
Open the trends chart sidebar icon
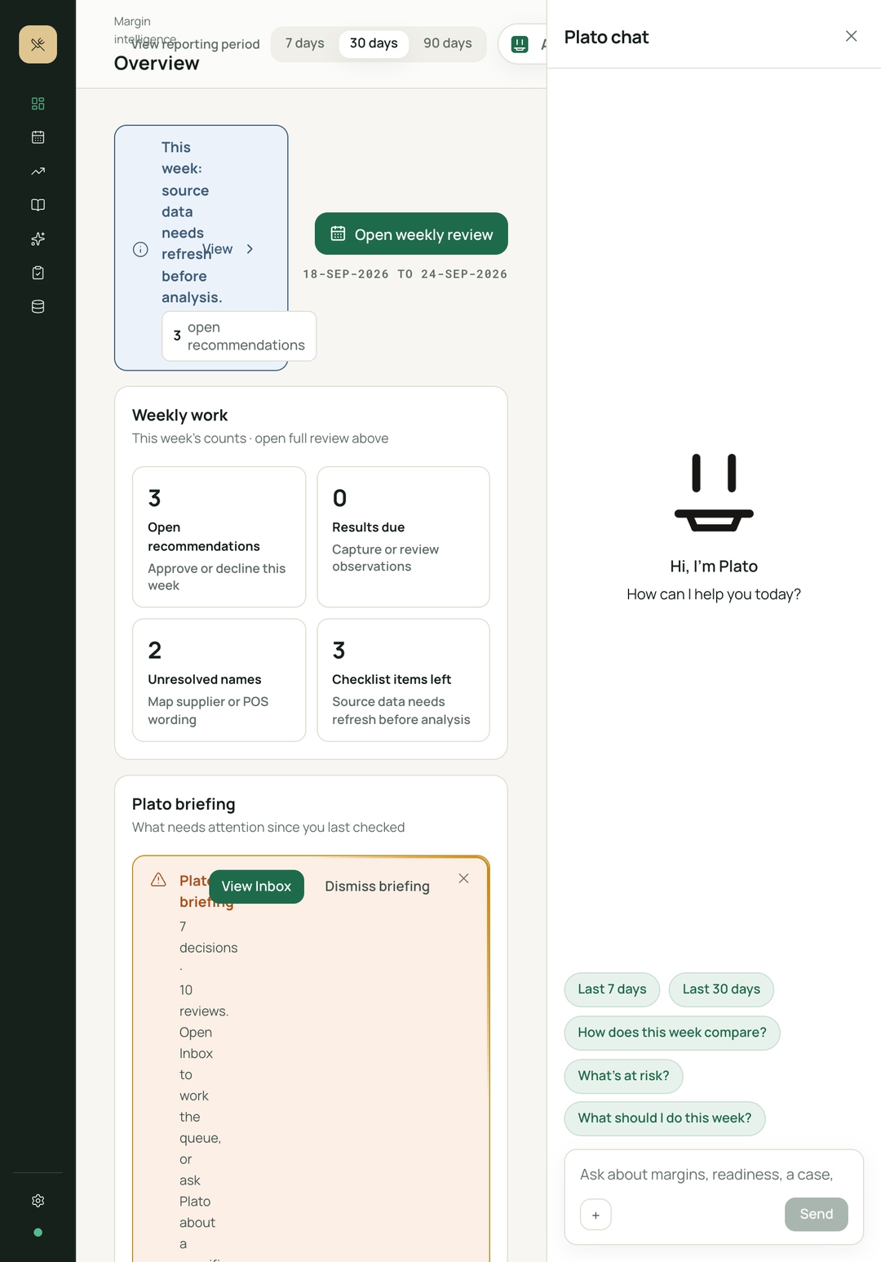click(x=38, y=171)
